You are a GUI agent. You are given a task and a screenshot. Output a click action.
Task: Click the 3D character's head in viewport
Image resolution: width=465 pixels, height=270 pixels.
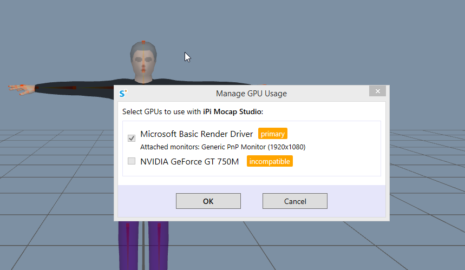143,61
